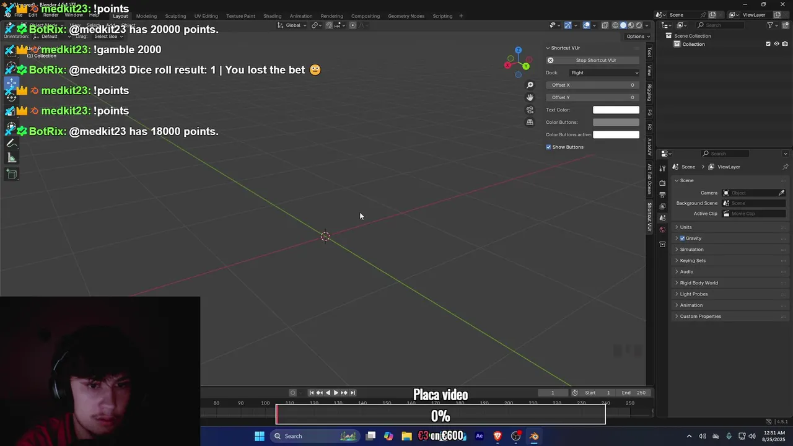Open the Dock Right dropdown
Image resolution: width=793 pixels, height=446 pixels.
(x=604, y=72)
